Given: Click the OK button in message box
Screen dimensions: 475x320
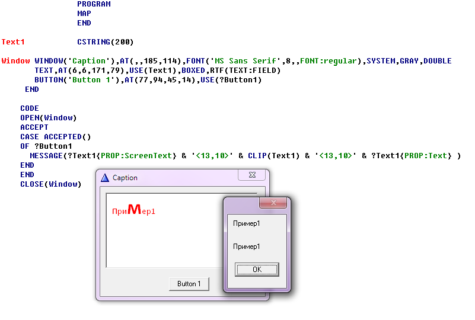Looking at the screenshot, I should click(x=257, y=270).
